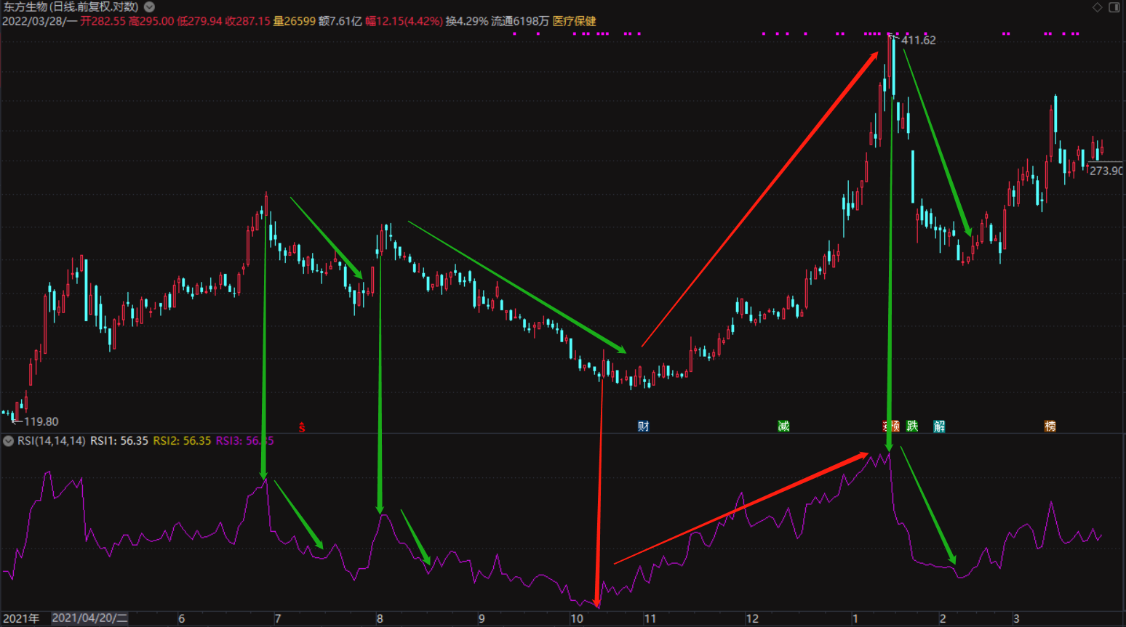The height and width of the screenshot is (627, 1126).
Task: Open the dropdown next to 东方生物 title
Action: click(x=149, y=7)
